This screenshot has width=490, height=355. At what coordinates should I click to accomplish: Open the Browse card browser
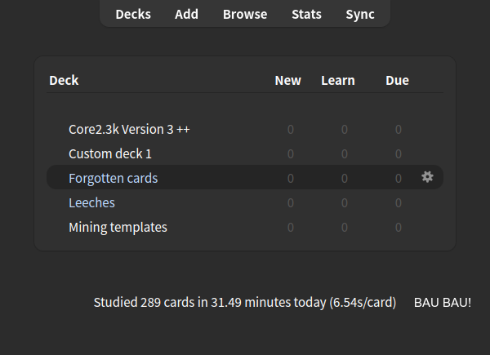pyautogui.click(x=245, y=14)
